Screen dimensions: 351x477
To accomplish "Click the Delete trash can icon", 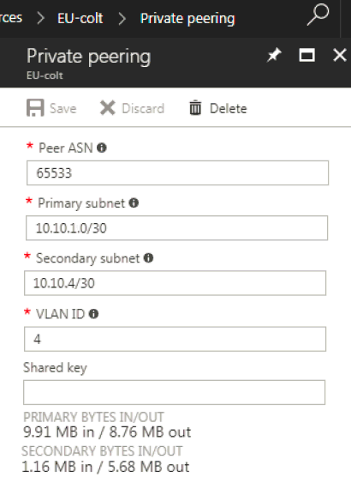I will pyautogui.click(x=195, y=108).
